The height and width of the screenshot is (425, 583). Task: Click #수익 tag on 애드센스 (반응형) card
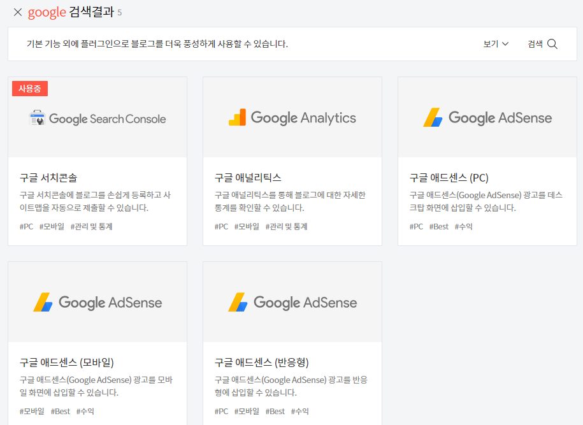pyautogui.click(x=299, y=411)
